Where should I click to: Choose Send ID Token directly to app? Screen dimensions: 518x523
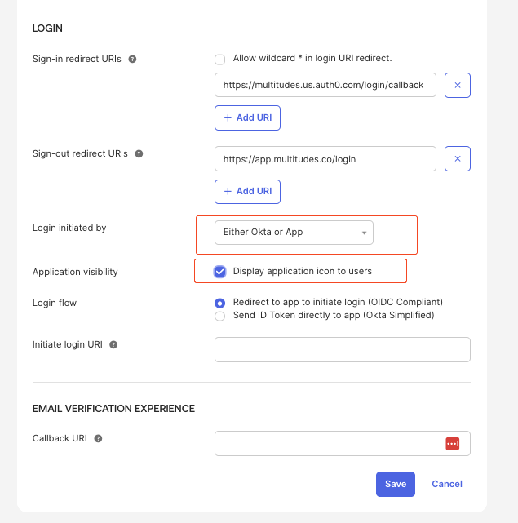click(219, 316)
